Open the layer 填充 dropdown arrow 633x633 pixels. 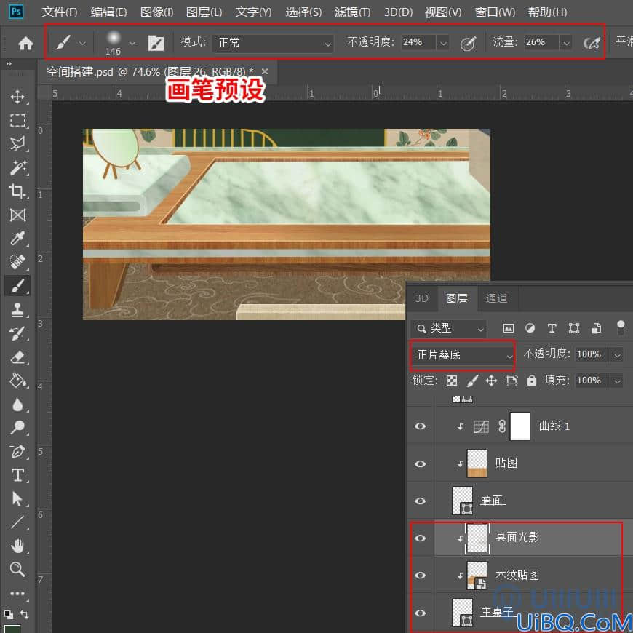coord(617,381)
